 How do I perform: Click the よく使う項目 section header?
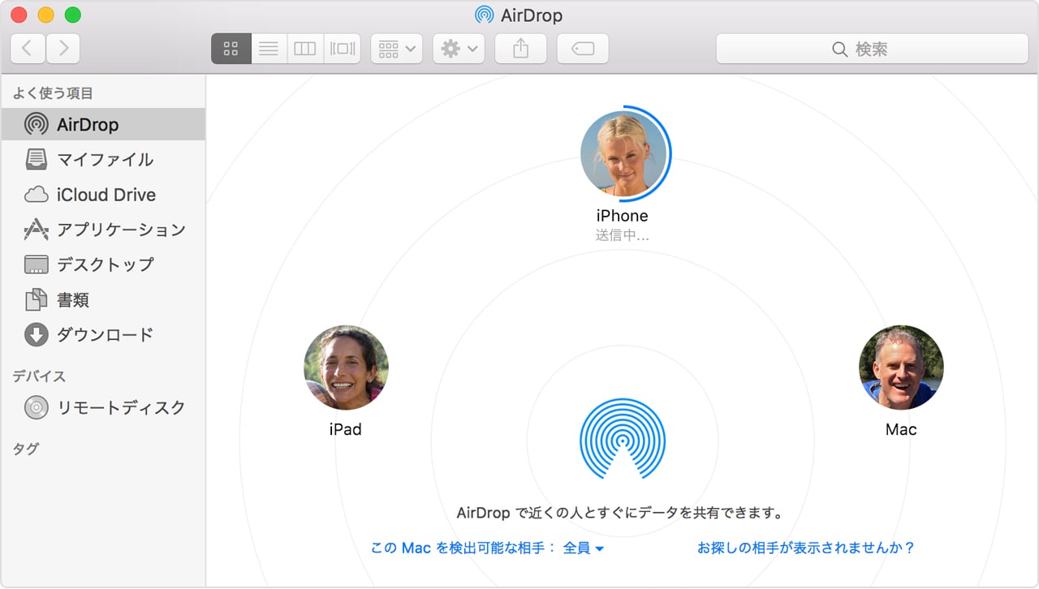click(x=53, y=93)
